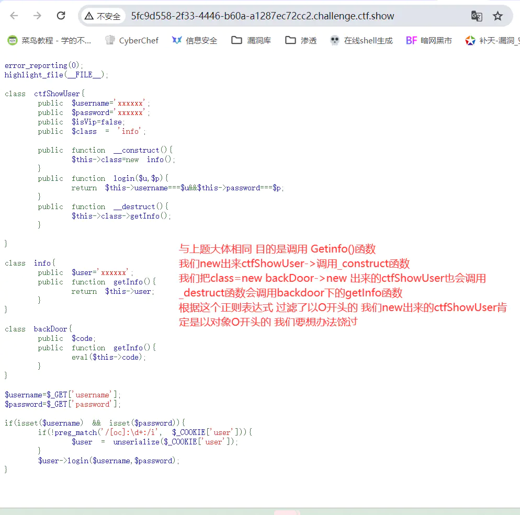Open the BF 暗网黑市 bookmark
This screenshot has height=515, width=520.
pyautogui.click(x=429, y=40)
